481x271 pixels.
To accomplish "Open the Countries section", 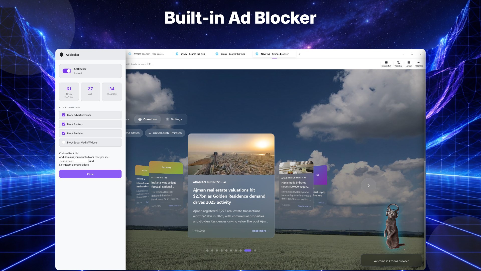I will pos(147,119).
